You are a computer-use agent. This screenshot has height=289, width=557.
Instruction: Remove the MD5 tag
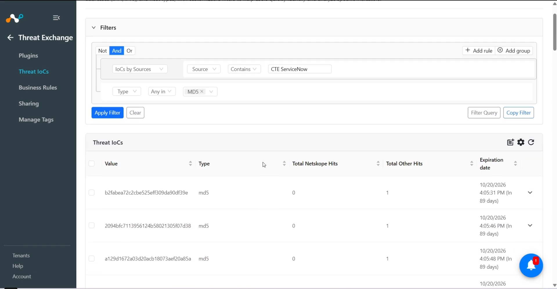click(202, 92)
